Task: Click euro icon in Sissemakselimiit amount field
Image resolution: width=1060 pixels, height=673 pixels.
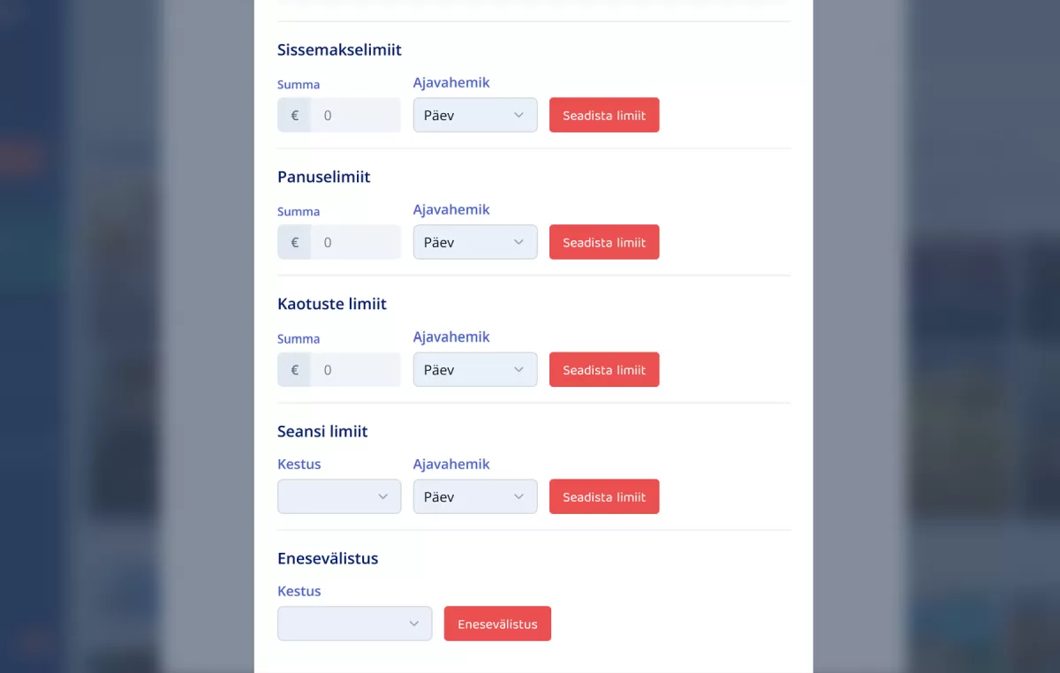Action: point(294,116)
